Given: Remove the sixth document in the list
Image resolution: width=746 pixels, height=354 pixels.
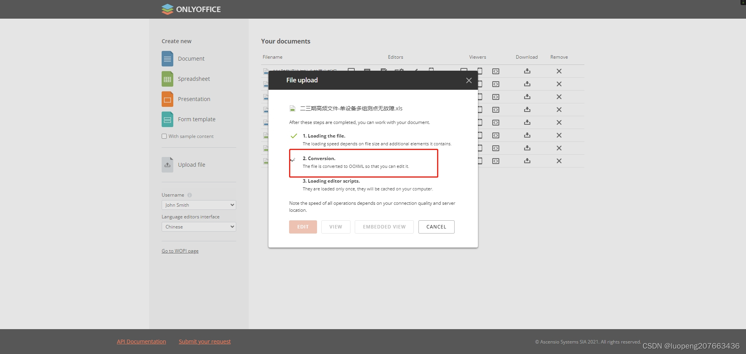Looking at the screenshot, I should 559,135.
